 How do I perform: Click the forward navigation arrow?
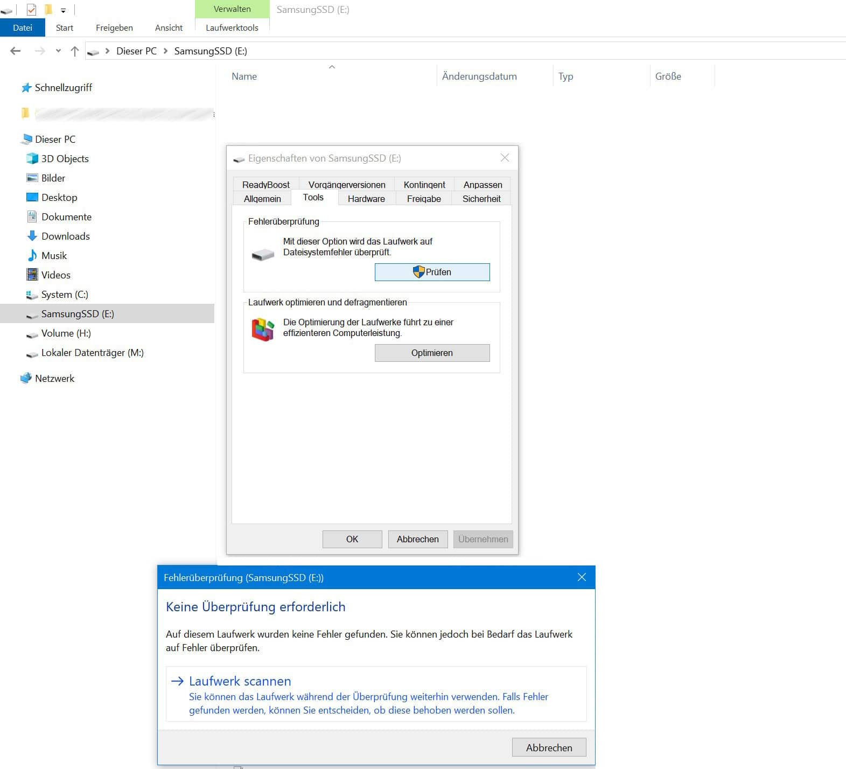[39, 51]
